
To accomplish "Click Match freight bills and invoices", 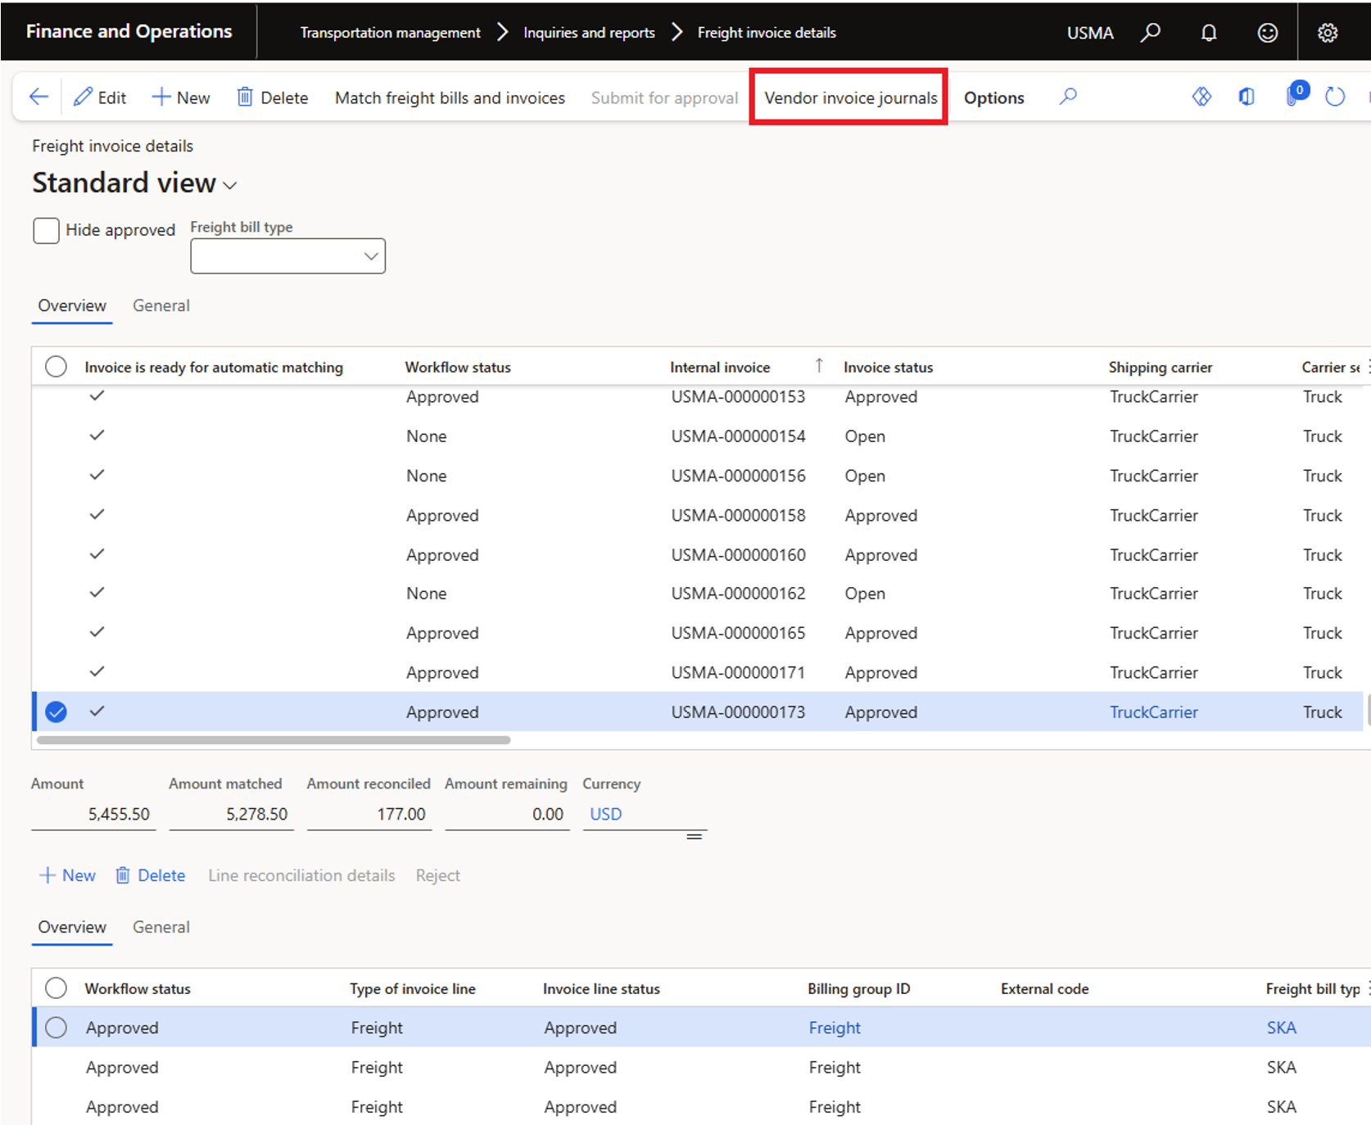I will [x=450, y=97].
